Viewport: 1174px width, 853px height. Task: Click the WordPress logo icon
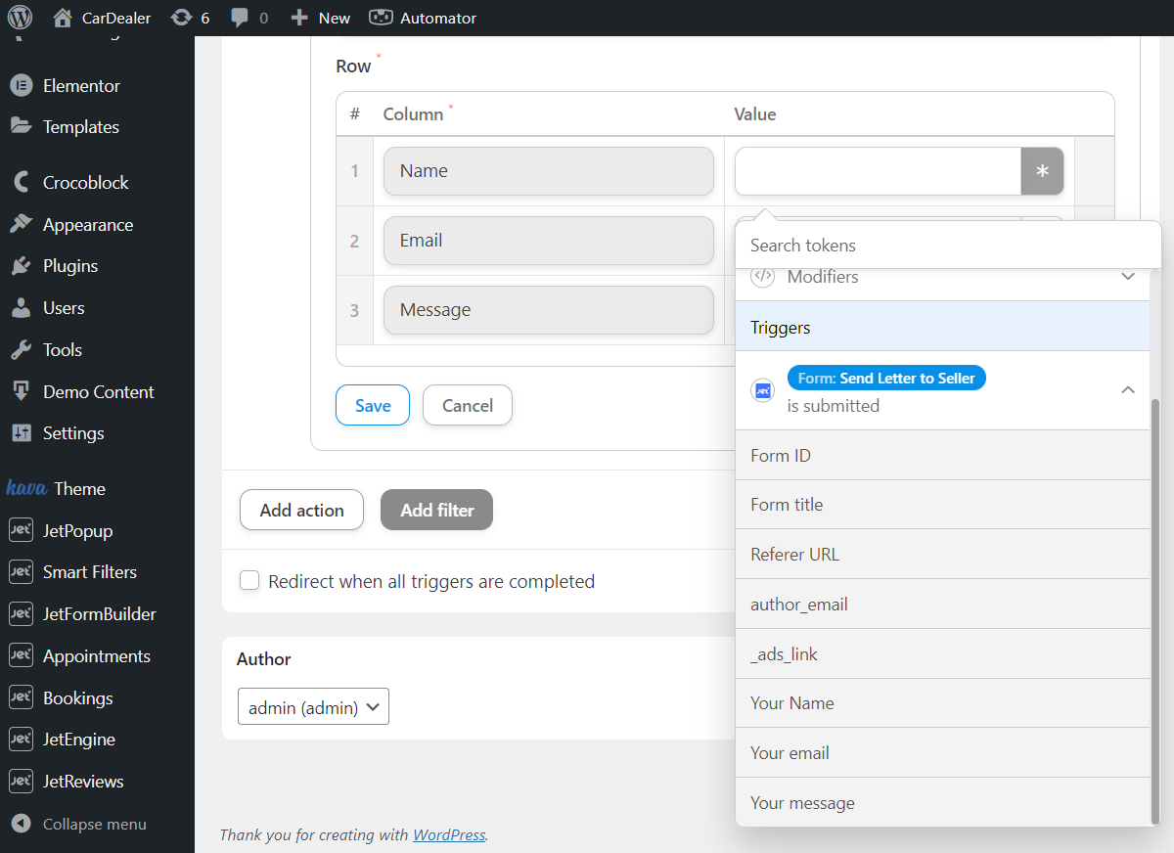click(20, 18)
